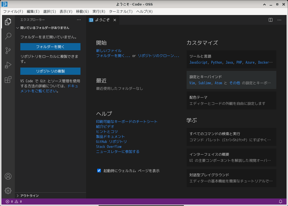Open the 表示(V) menu
This screenshot has height=206, width=288.
66,12
